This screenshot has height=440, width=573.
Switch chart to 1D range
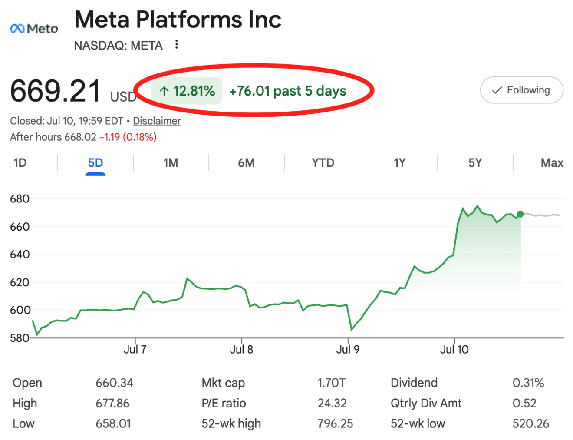[20, 163]
